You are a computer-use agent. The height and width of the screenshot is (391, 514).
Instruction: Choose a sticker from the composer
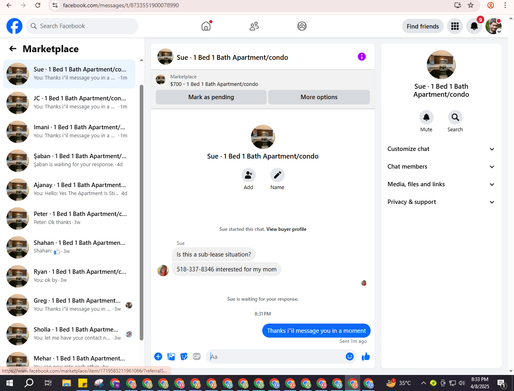[x=184, y=356]
